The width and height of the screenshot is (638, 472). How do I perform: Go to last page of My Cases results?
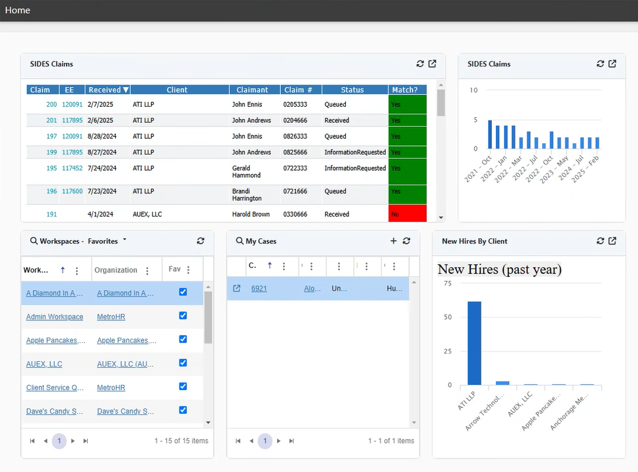[x=291, y=441]
